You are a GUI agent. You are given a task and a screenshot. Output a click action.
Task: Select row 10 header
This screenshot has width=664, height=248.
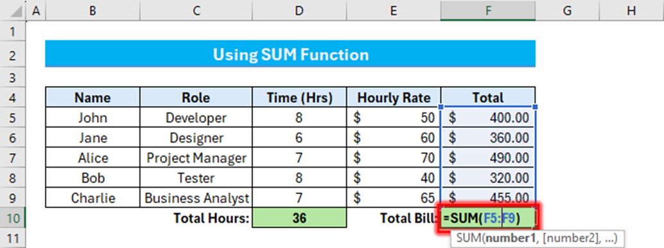[x=13, y=218]
